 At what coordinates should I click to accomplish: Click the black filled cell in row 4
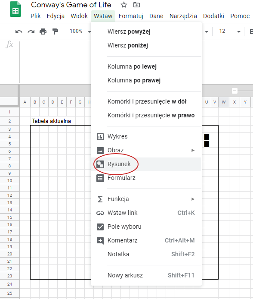coord(207,137)
